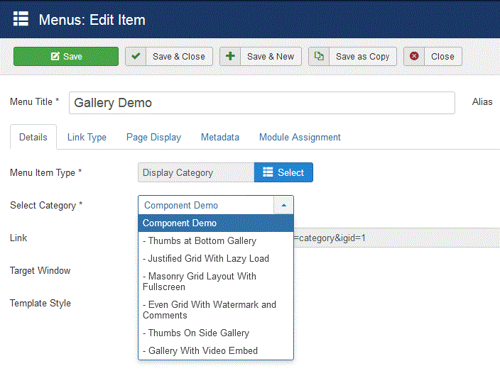This screenshot has width=500, height=388.
Task: Choose Justified Grid With Lazy Load option
Action: 216,258
